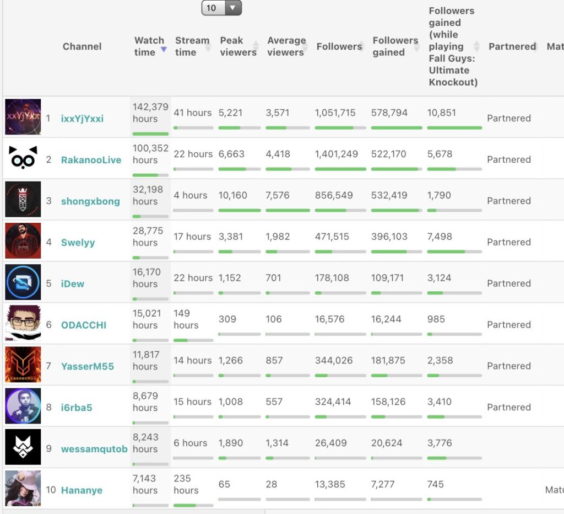564x514 pixels.
Task: Open the ixxYjYxxi channel avatar
Action: [23, 117]
